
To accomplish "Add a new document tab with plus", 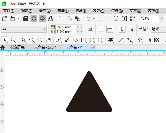I will click(x=93, y=47).
